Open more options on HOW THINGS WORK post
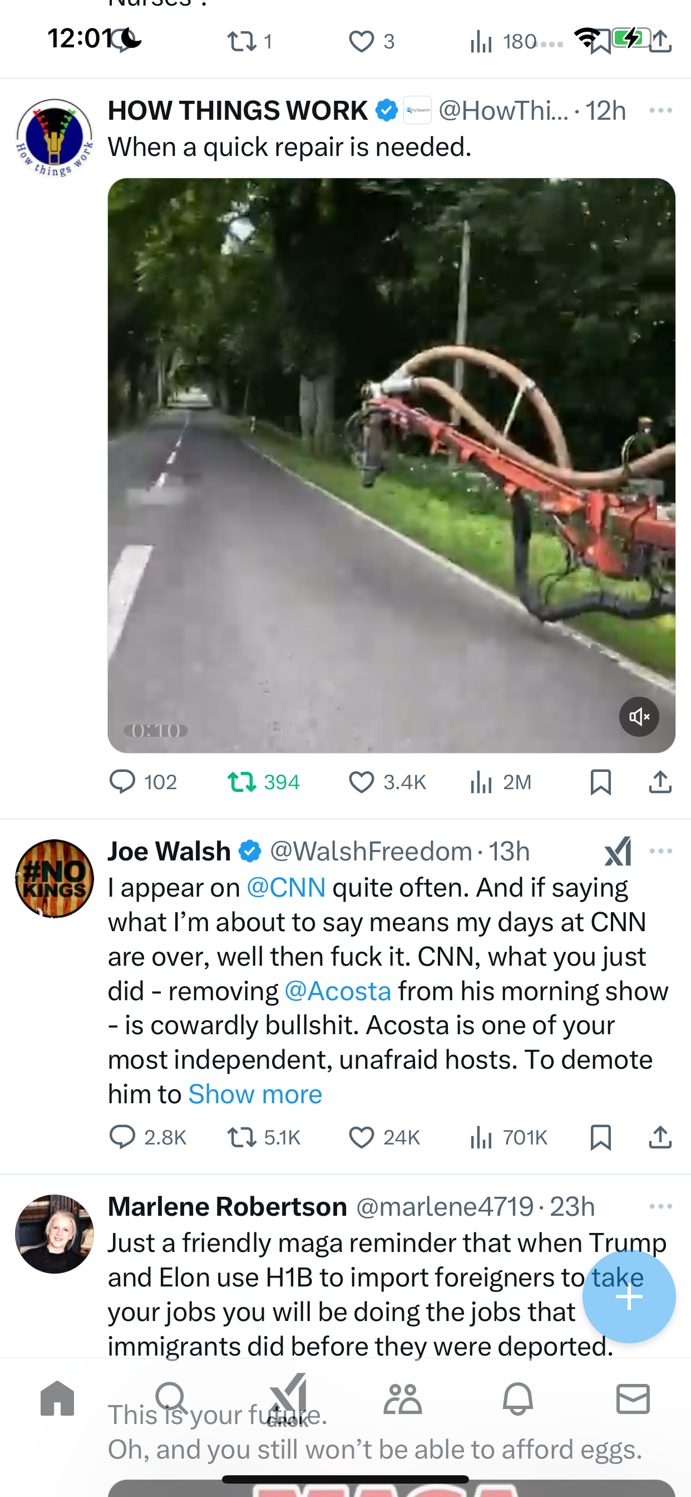Image resolution: width=691 pixels, height=1497 pixels. (661, 110)
